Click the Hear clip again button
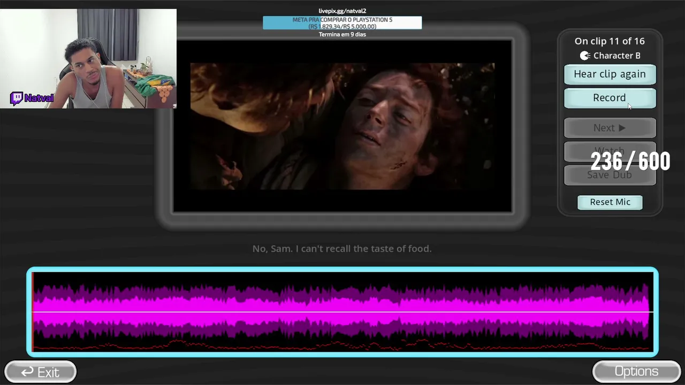This screenshot has width=685, height=385. coord(610,74)
